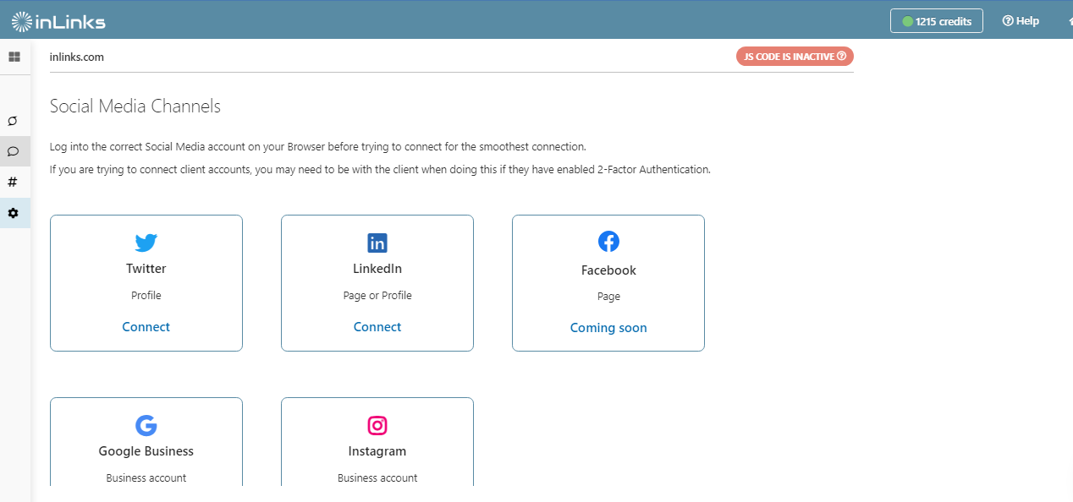Click the circular arrow icon in sidebar
The width and height of the screenshot is (1073, 502).
pyautogui.click(x=13, y=122)
